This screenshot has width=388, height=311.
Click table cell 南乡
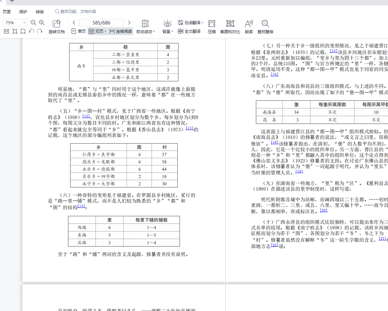point(81,66)
